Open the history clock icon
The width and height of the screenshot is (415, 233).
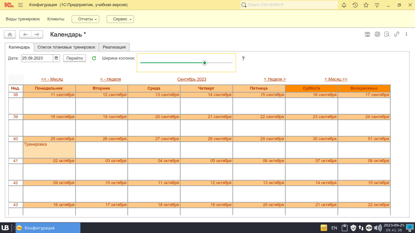[x=355, y=5]
